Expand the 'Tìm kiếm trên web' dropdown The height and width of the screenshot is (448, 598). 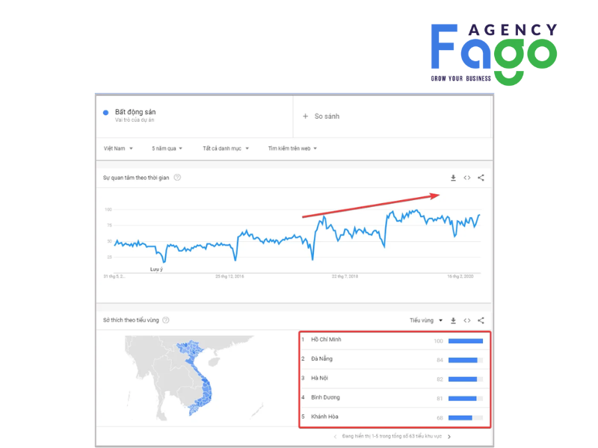click(292, 149)
